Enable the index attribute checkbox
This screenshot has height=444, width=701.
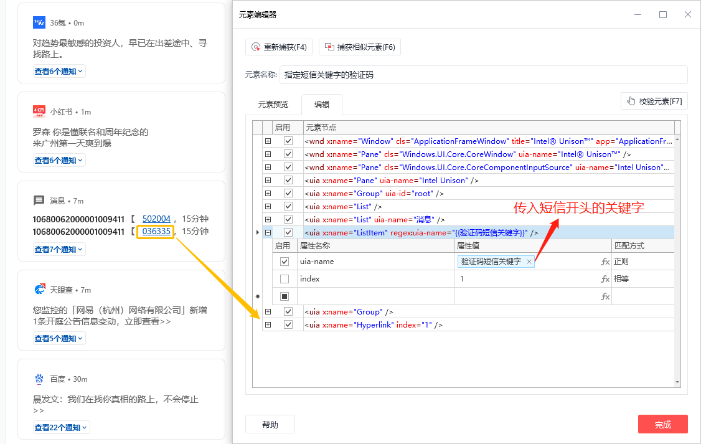tap(285, 279)
